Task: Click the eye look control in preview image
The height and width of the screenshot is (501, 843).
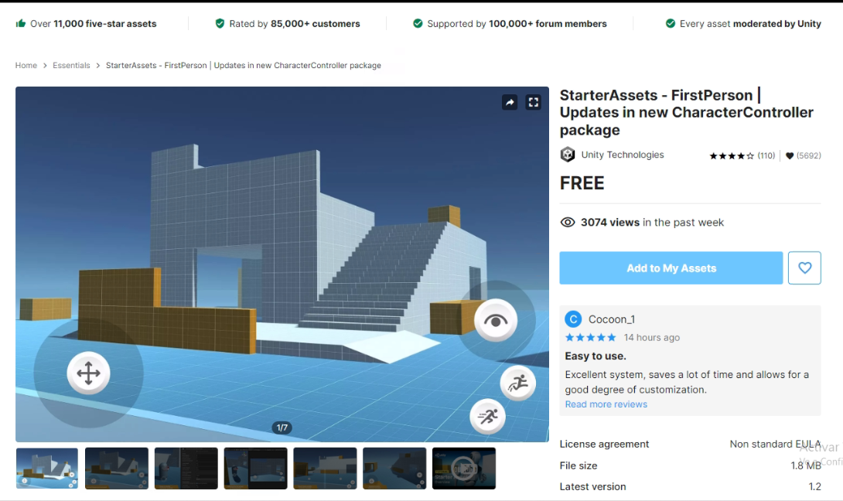Action: coord(496,321)
